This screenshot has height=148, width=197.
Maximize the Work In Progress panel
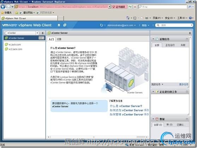tap(187, 92)
